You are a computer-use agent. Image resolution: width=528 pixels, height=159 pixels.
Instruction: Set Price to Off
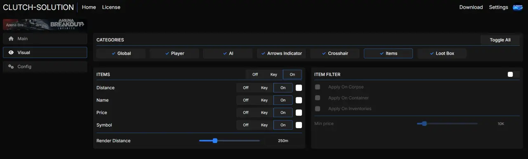(246, 113)
